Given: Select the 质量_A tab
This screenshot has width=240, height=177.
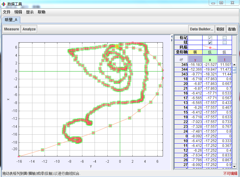Looking at the screenshot, I should [11, 20].
